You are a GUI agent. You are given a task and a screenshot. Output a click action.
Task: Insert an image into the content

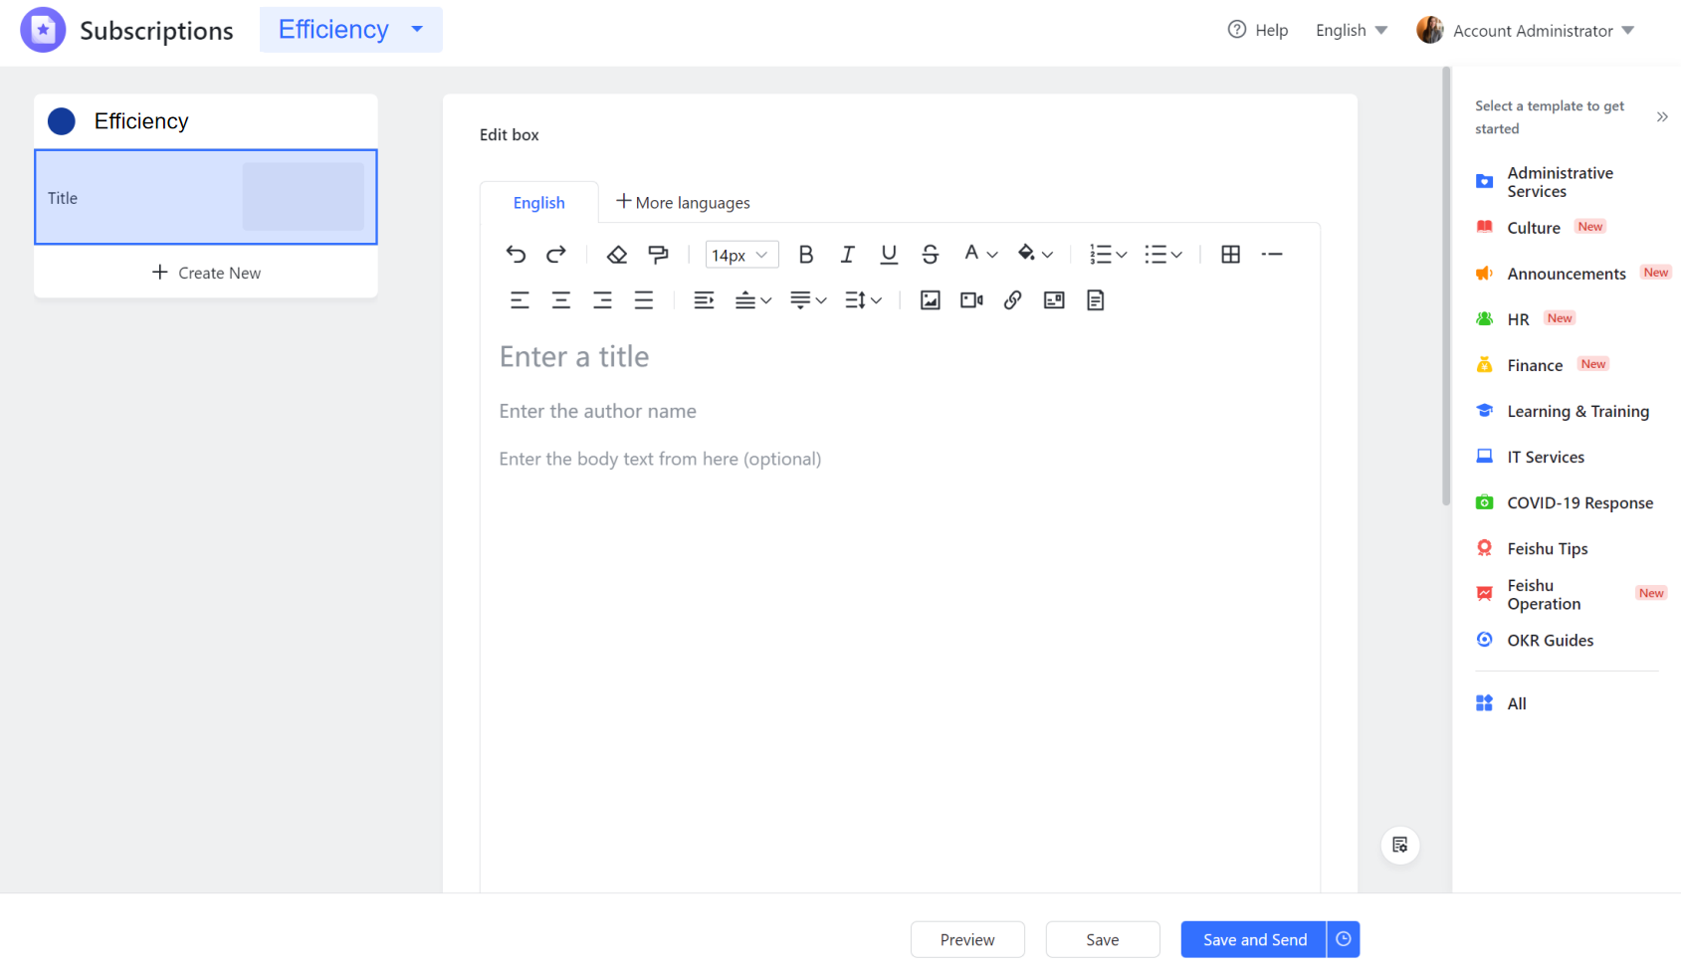(x=930, y=299)
